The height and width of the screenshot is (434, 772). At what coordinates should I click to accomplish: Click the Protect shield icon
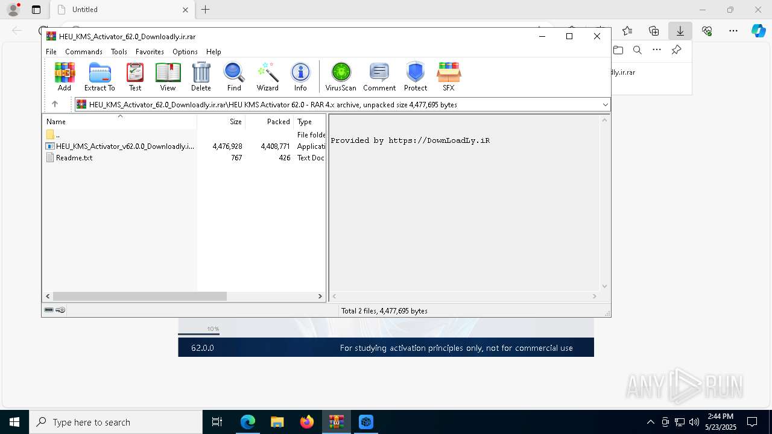[416, 77]
